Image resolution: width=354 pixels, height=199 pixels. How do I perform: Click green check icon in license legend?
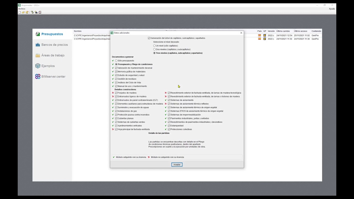click(114, 157)
